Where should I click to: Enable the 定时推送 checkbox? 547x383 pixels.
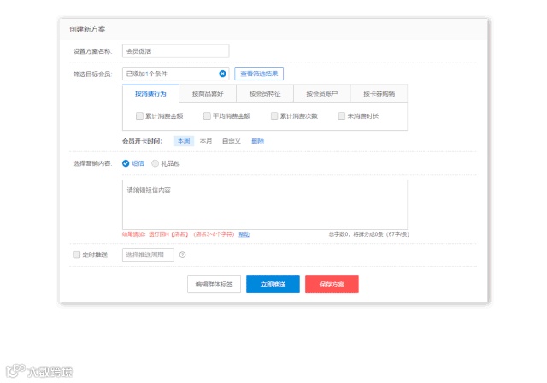[x=76, y=255]
